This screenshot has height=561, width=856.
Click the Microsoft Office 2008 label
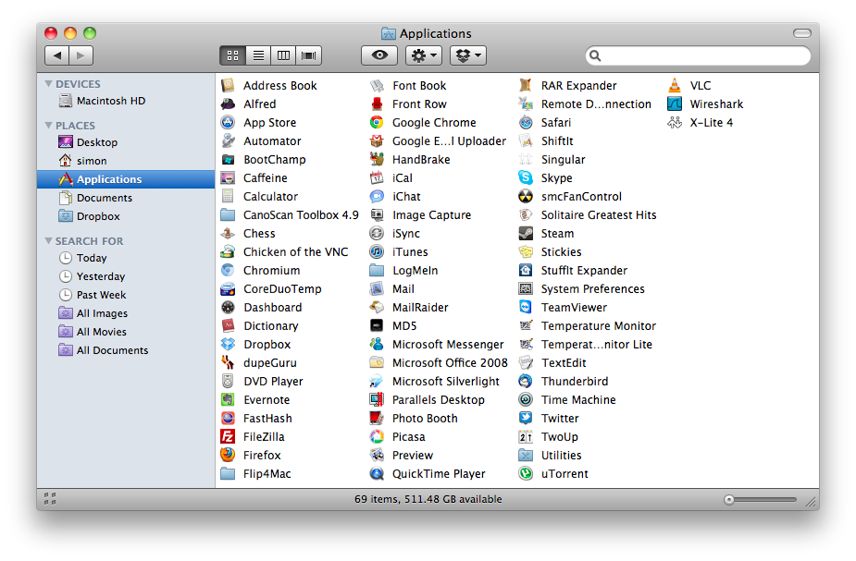(450, 363)
